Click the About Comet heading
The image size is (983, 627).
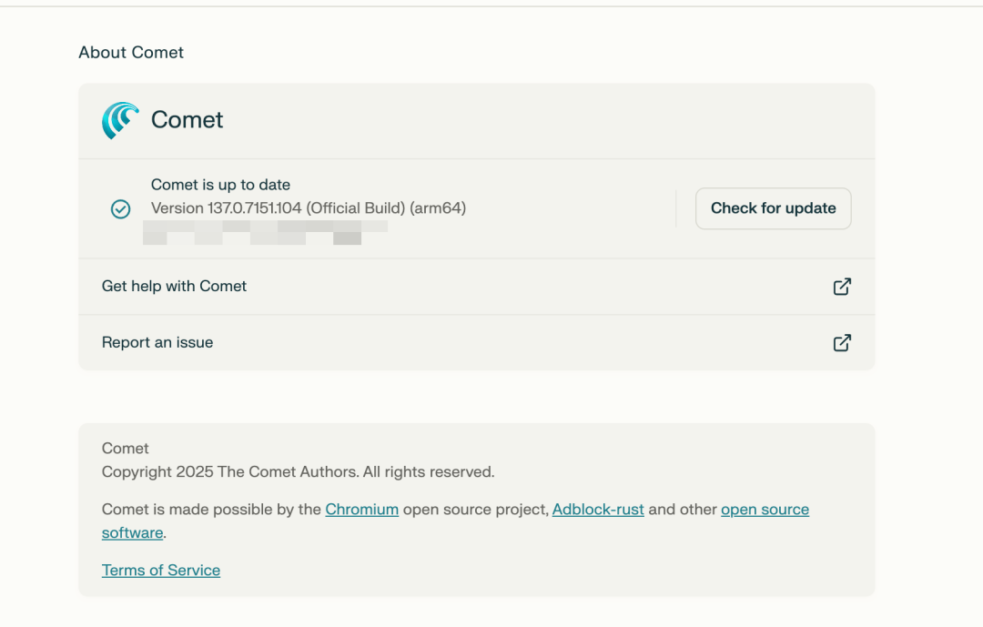131,53
